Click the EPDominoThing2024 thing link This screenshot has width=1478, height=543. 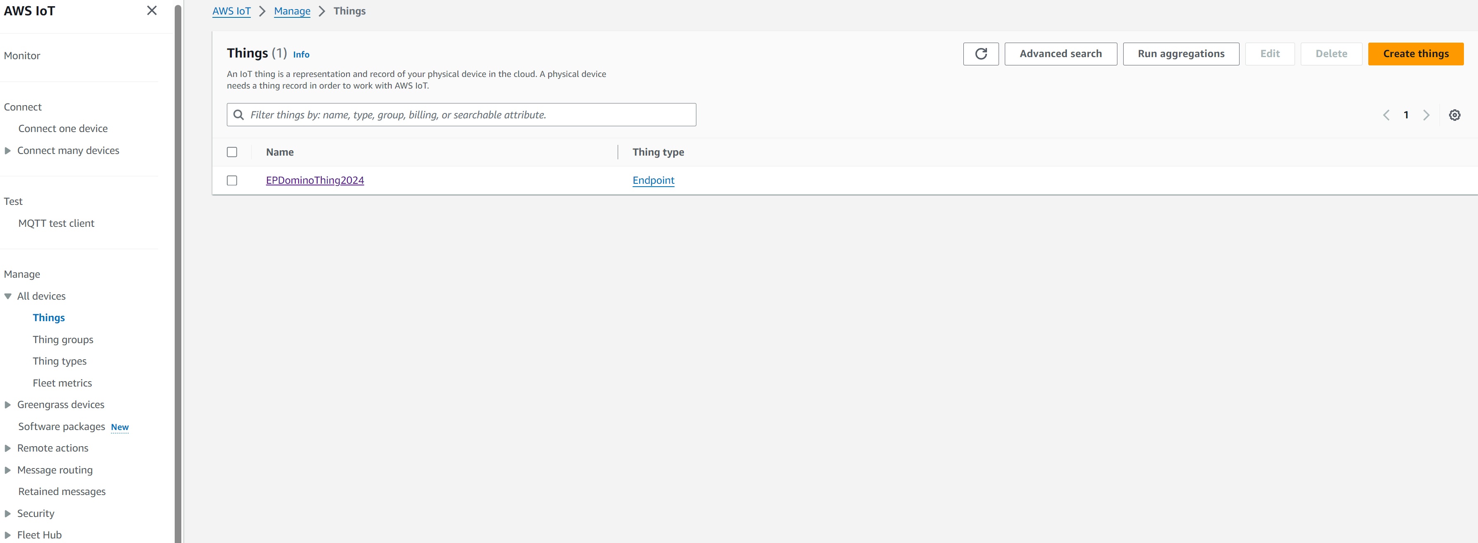(315, 180)
